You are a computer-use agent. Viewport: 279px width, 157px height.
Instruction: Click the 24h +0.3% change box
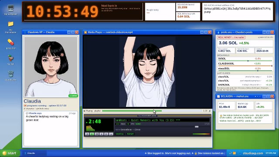pyautogui.click(x=264, y=106)
